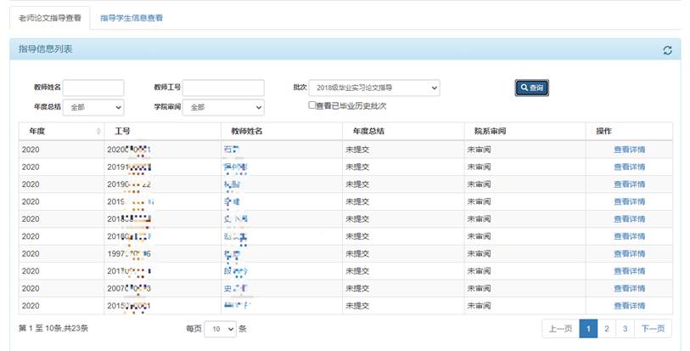This screenshot has width=690, height=351.
Task: Jump to page 3 of results
Action: 625,329
